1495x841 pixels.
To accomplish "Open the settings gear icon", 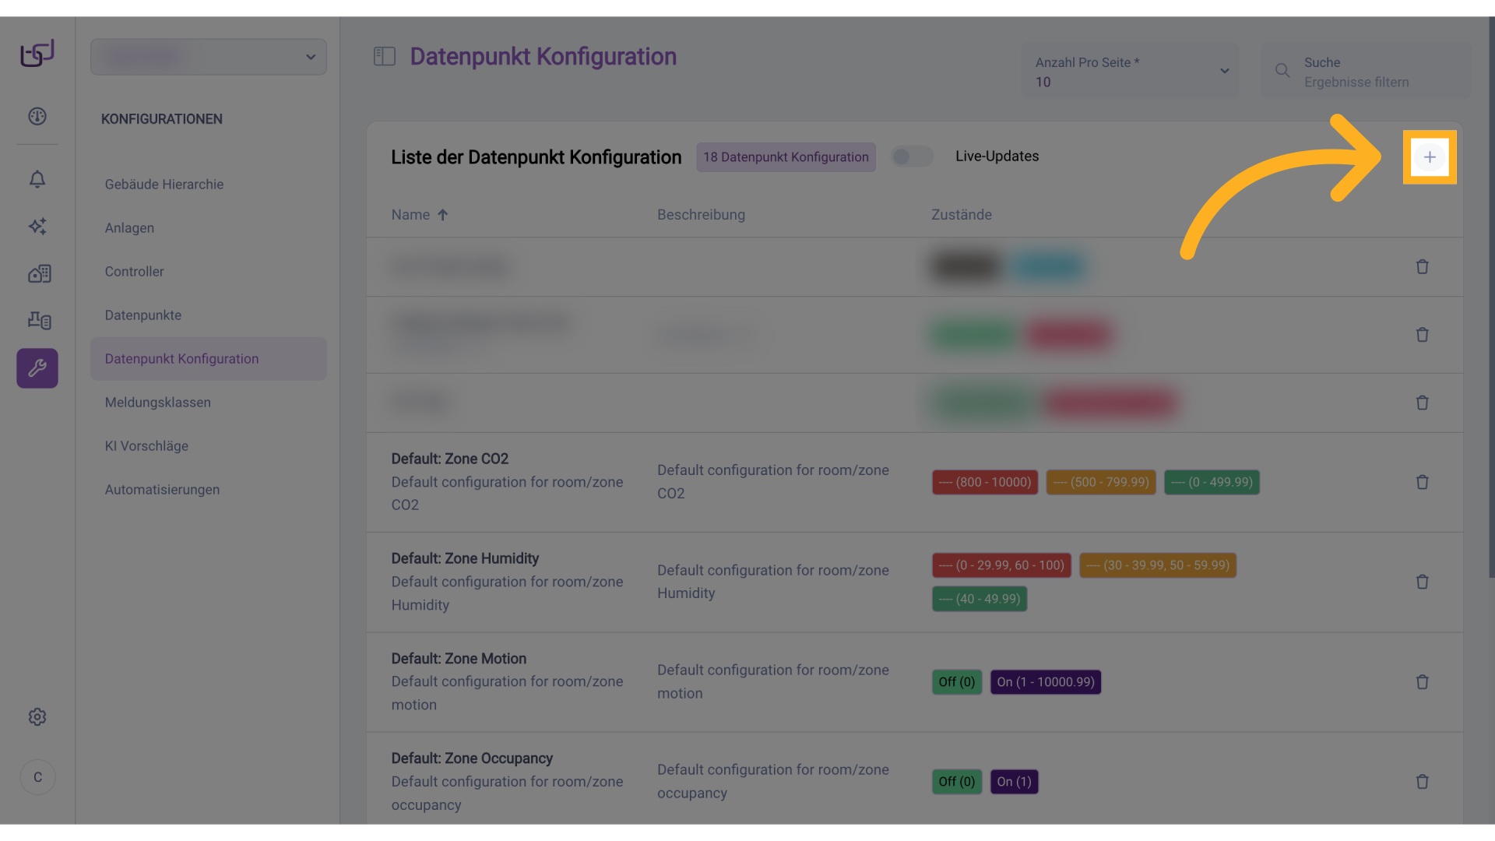I will [37, 717].
